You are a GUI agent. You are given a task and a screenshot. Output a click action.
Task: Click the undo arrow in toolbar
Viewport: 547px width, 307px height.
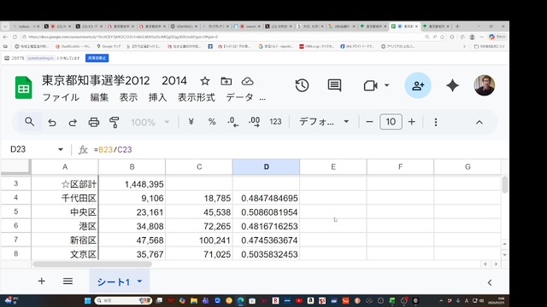coord(52,122)
